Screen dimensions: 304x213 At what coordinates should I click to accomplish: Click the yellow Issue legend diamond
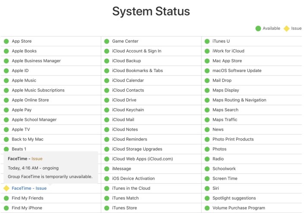(x=286, y=28)
